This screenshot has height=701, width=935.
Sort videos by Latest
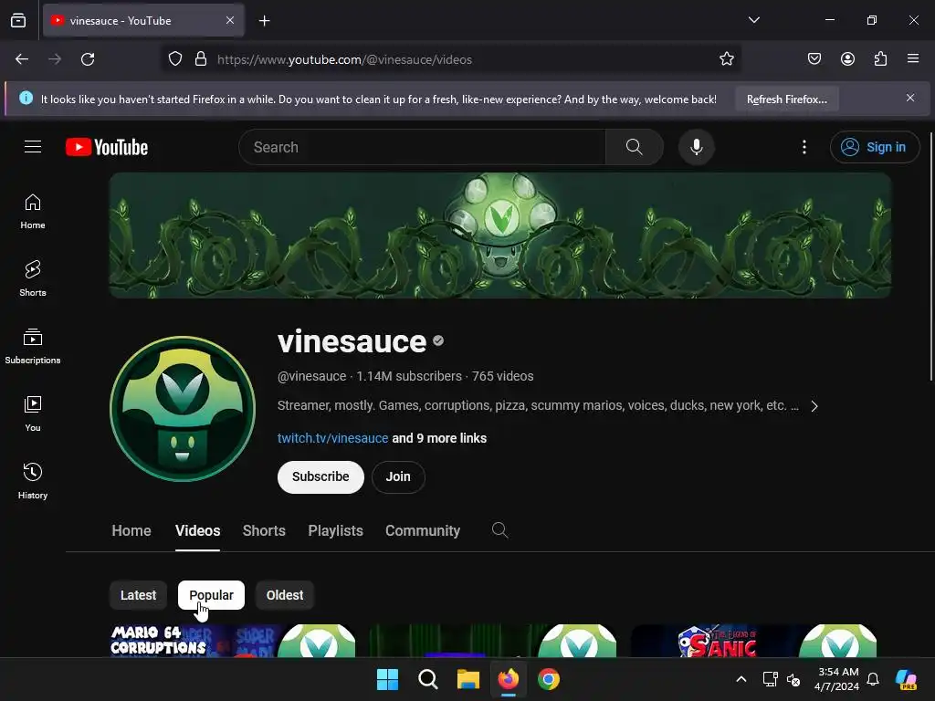[139, 595]
